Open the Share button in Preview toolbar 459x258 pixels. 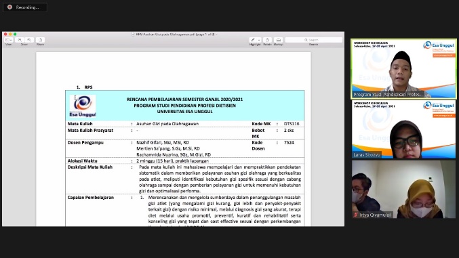(x=41, y=40)
